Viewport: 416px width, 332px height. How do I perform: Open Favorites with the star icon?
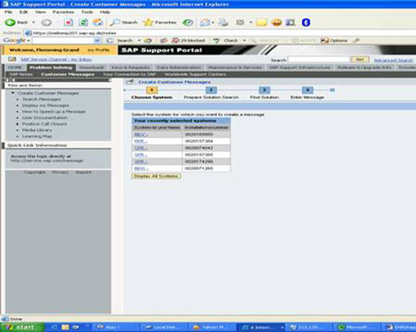pyautogui.click(x=160, y=22)
